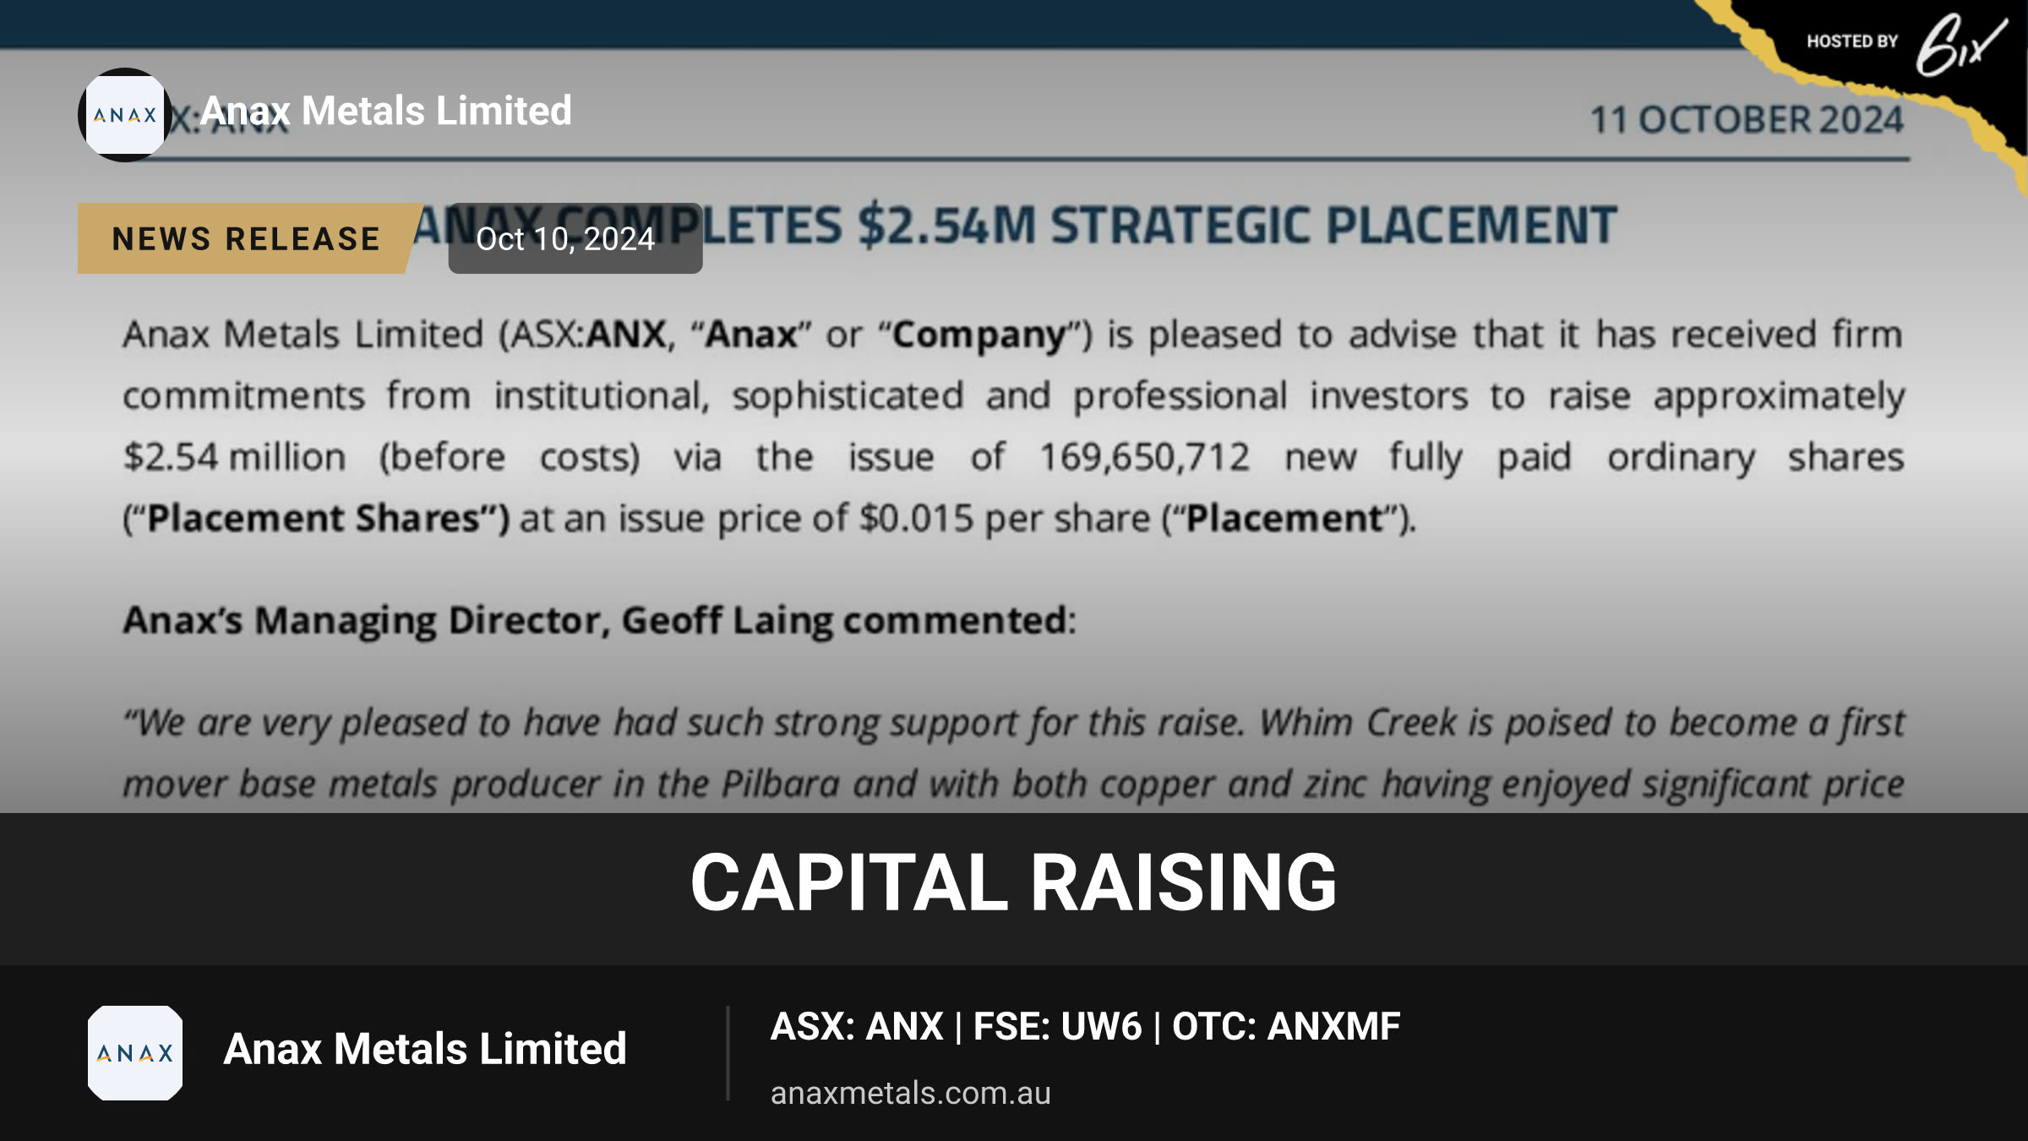This screenshot has height=1141, width=2028.
Task: Click the CAPITAL RAISING banner heading
Action: click(x=1014, y=882)
